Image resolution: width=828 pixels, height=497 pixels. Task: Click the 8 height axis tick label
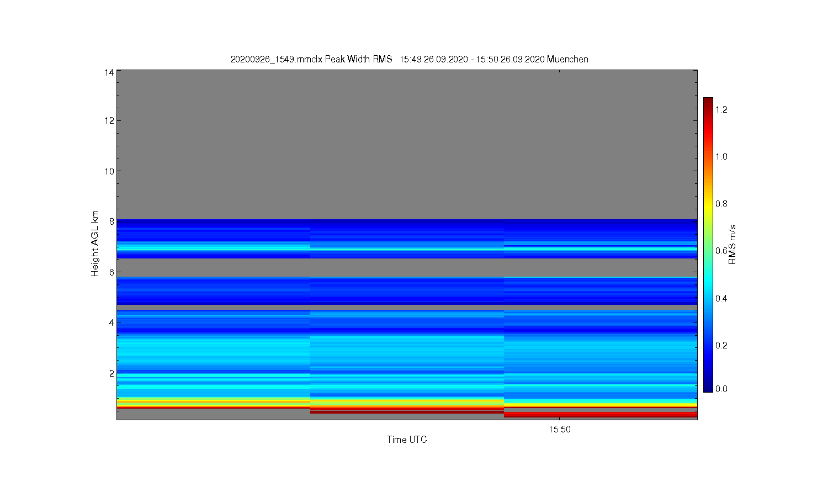click(x=112, y=221)
